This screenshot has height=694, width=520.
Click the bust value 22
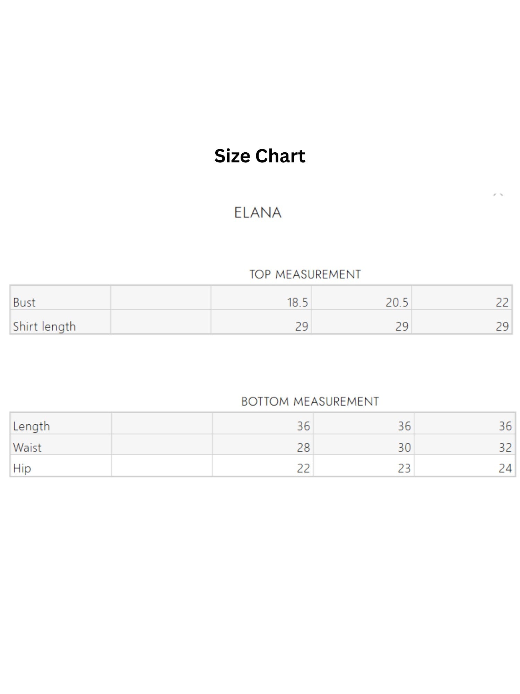pyautogui.click(x=502, y=302)
